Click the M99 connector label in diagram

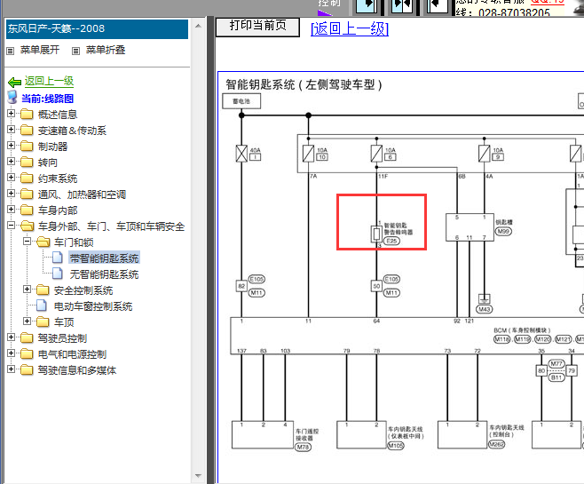click(x=503, y=232)
